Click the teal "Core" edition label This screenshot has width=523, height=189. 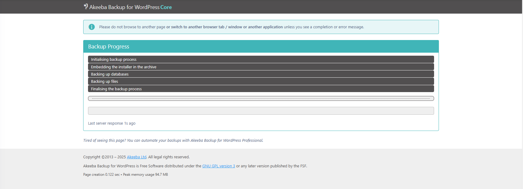pos(166,7)
